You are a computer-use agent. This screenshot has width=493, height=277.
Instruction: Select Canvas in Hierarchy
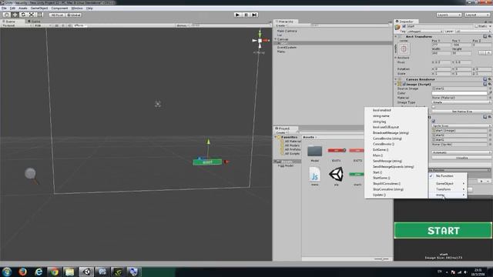[283, 39]
